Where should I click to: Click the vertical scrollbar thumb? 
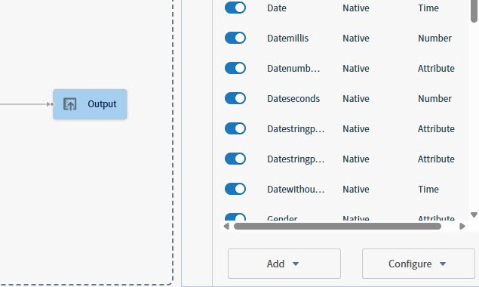(x=474, y=11)
